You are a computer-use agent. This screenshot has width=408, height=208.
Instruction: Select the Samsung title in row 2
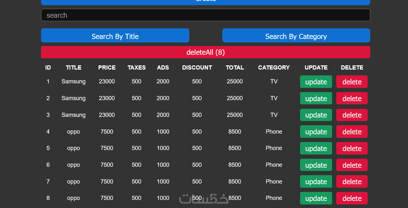pos(74,98)
